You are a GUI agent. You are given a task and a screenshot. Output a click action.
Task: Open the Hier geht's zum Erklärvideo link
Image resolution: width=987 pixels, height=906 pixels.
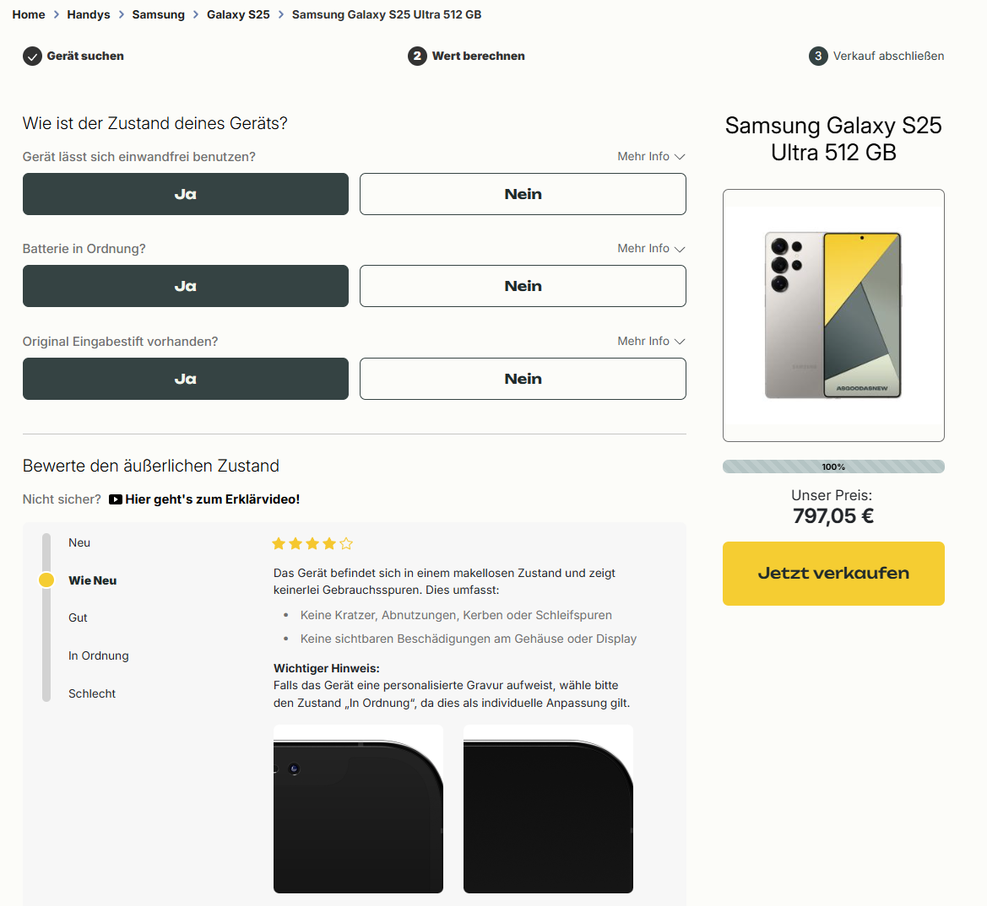click(x=212, y=499)
